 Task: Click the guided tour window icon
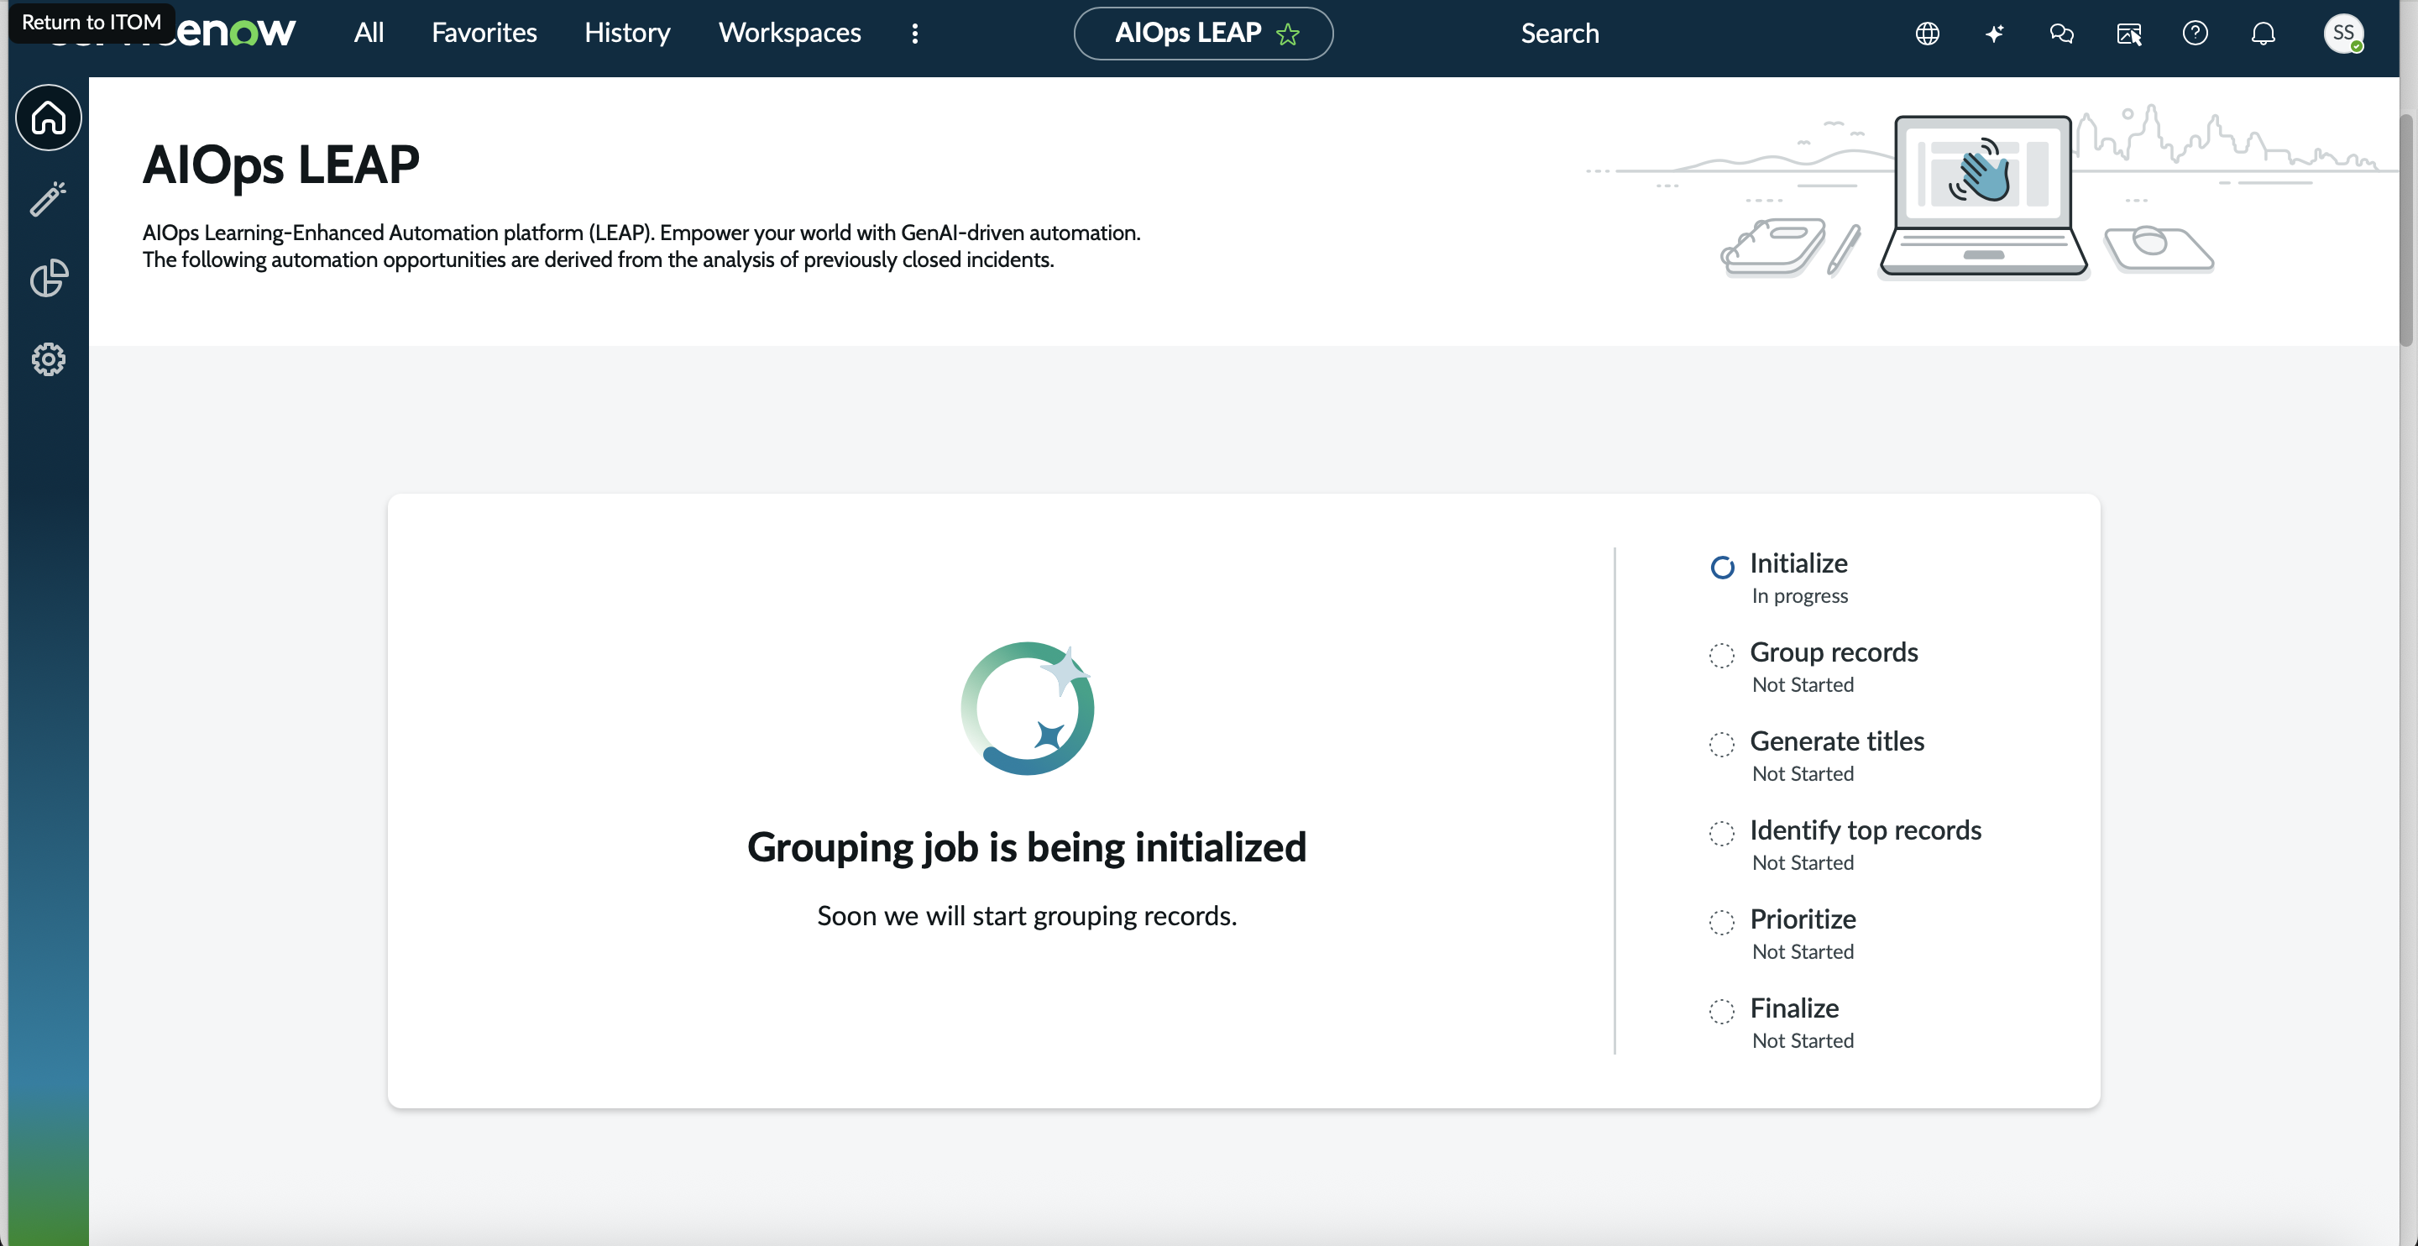pyautogui.click(x=2129, y=34)
